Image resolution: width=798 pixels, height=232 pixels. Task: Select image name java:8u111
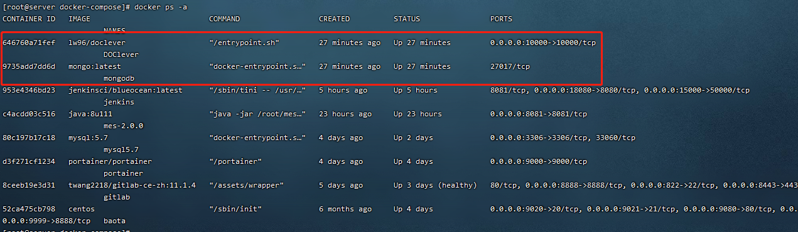point(90,114)
